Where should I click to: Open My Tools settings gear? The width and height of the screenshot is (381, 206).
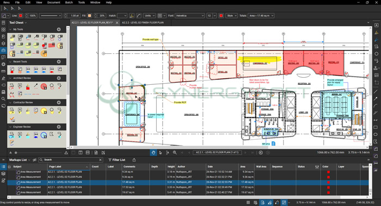(x=59, y=29)
